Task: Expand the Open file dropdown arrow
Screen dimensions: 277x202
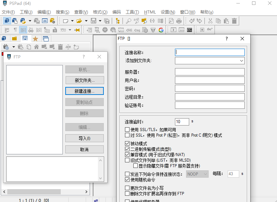Action: coord(86,21)
